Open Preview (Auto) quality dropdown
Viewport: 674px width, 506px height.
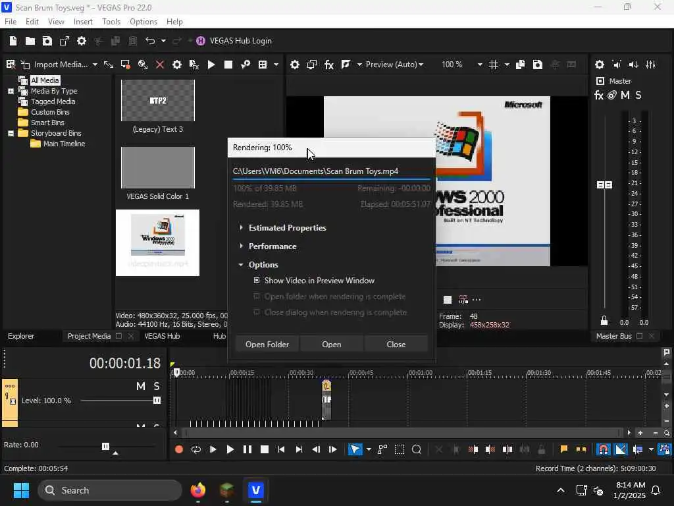(394, 65)
